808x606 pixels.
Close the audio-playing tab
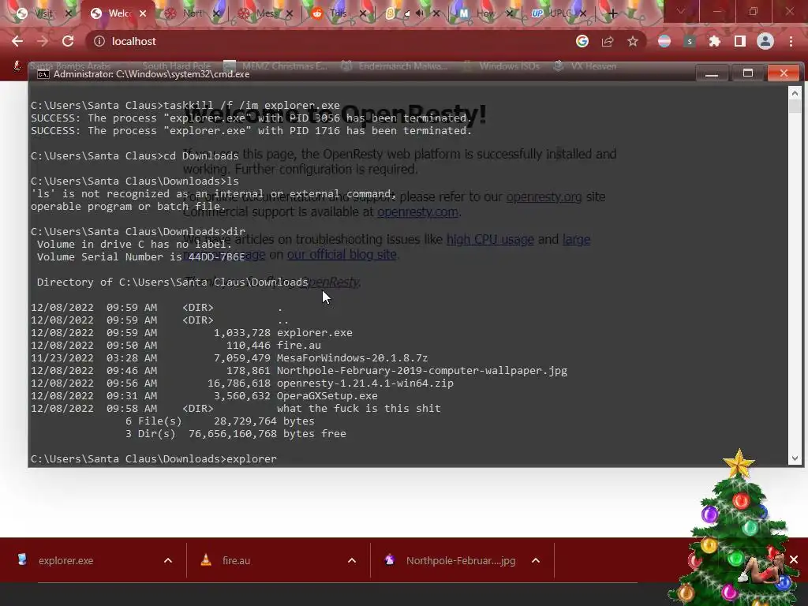tap(436, 13)
